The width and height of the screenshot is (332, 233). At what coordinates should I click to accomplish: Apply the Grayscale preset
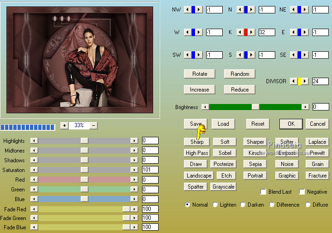[223, 187]
